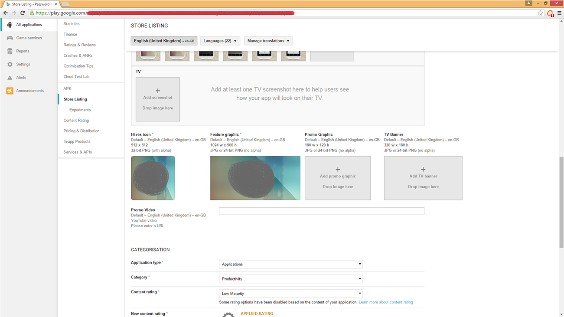
Task: Click the plus icon in Add screenshot box
Action: click(158, 91)
